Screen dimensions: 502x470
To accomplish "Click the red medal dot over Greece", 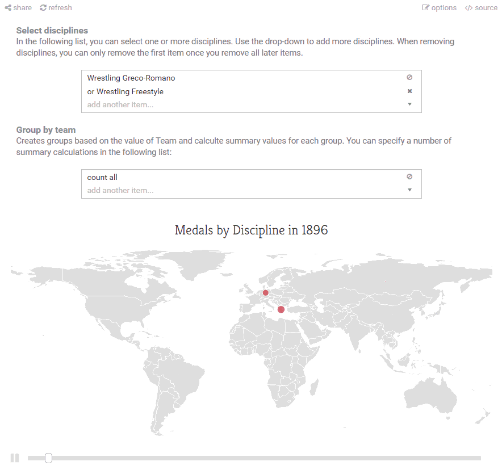I will click(x=281, y=309).
